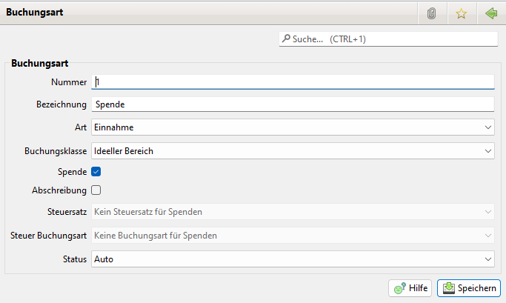This screenshot has width=506, height=303.
Task: Click the Buchungsart title bar heading
Action: (36, 13)
